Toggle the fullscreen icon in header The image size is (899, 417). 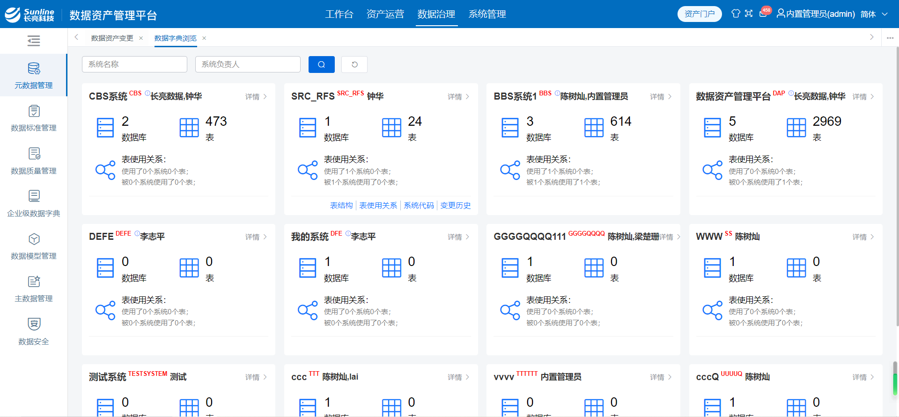pos(749,14)
